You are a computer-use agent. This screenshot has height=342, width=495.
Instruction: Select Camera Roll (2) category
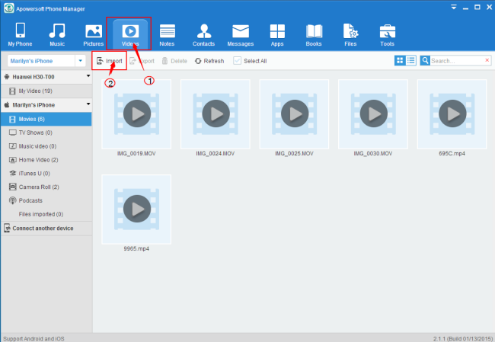[46, 187]
